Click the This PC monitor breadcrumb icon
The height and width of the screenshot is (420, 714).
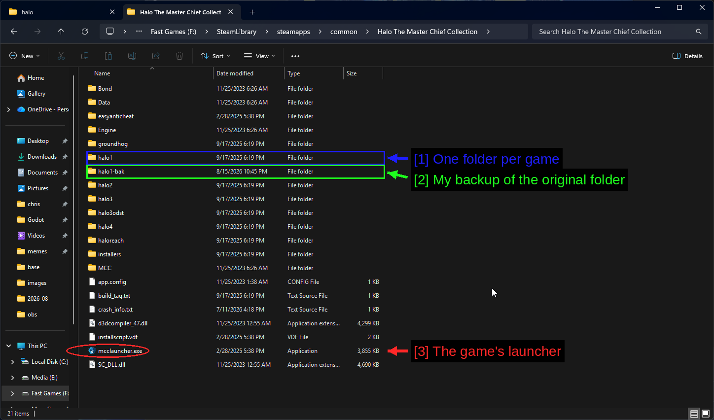[x=110, y=32]
